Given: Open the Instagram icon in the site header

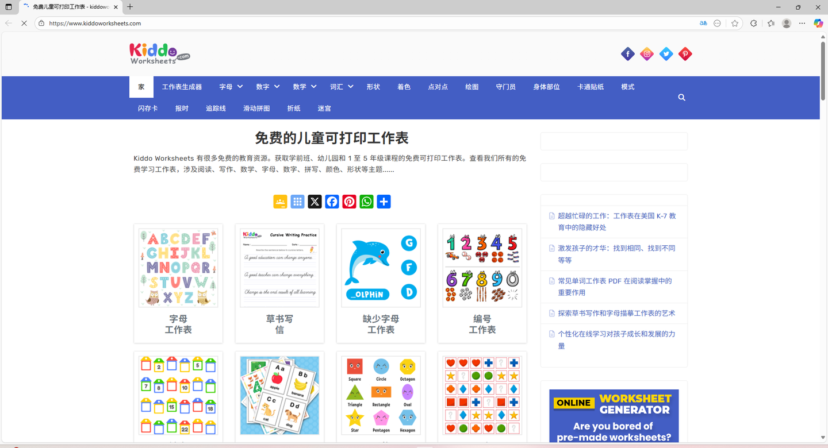Looking at the screenshot, I should tap(647, 54).
